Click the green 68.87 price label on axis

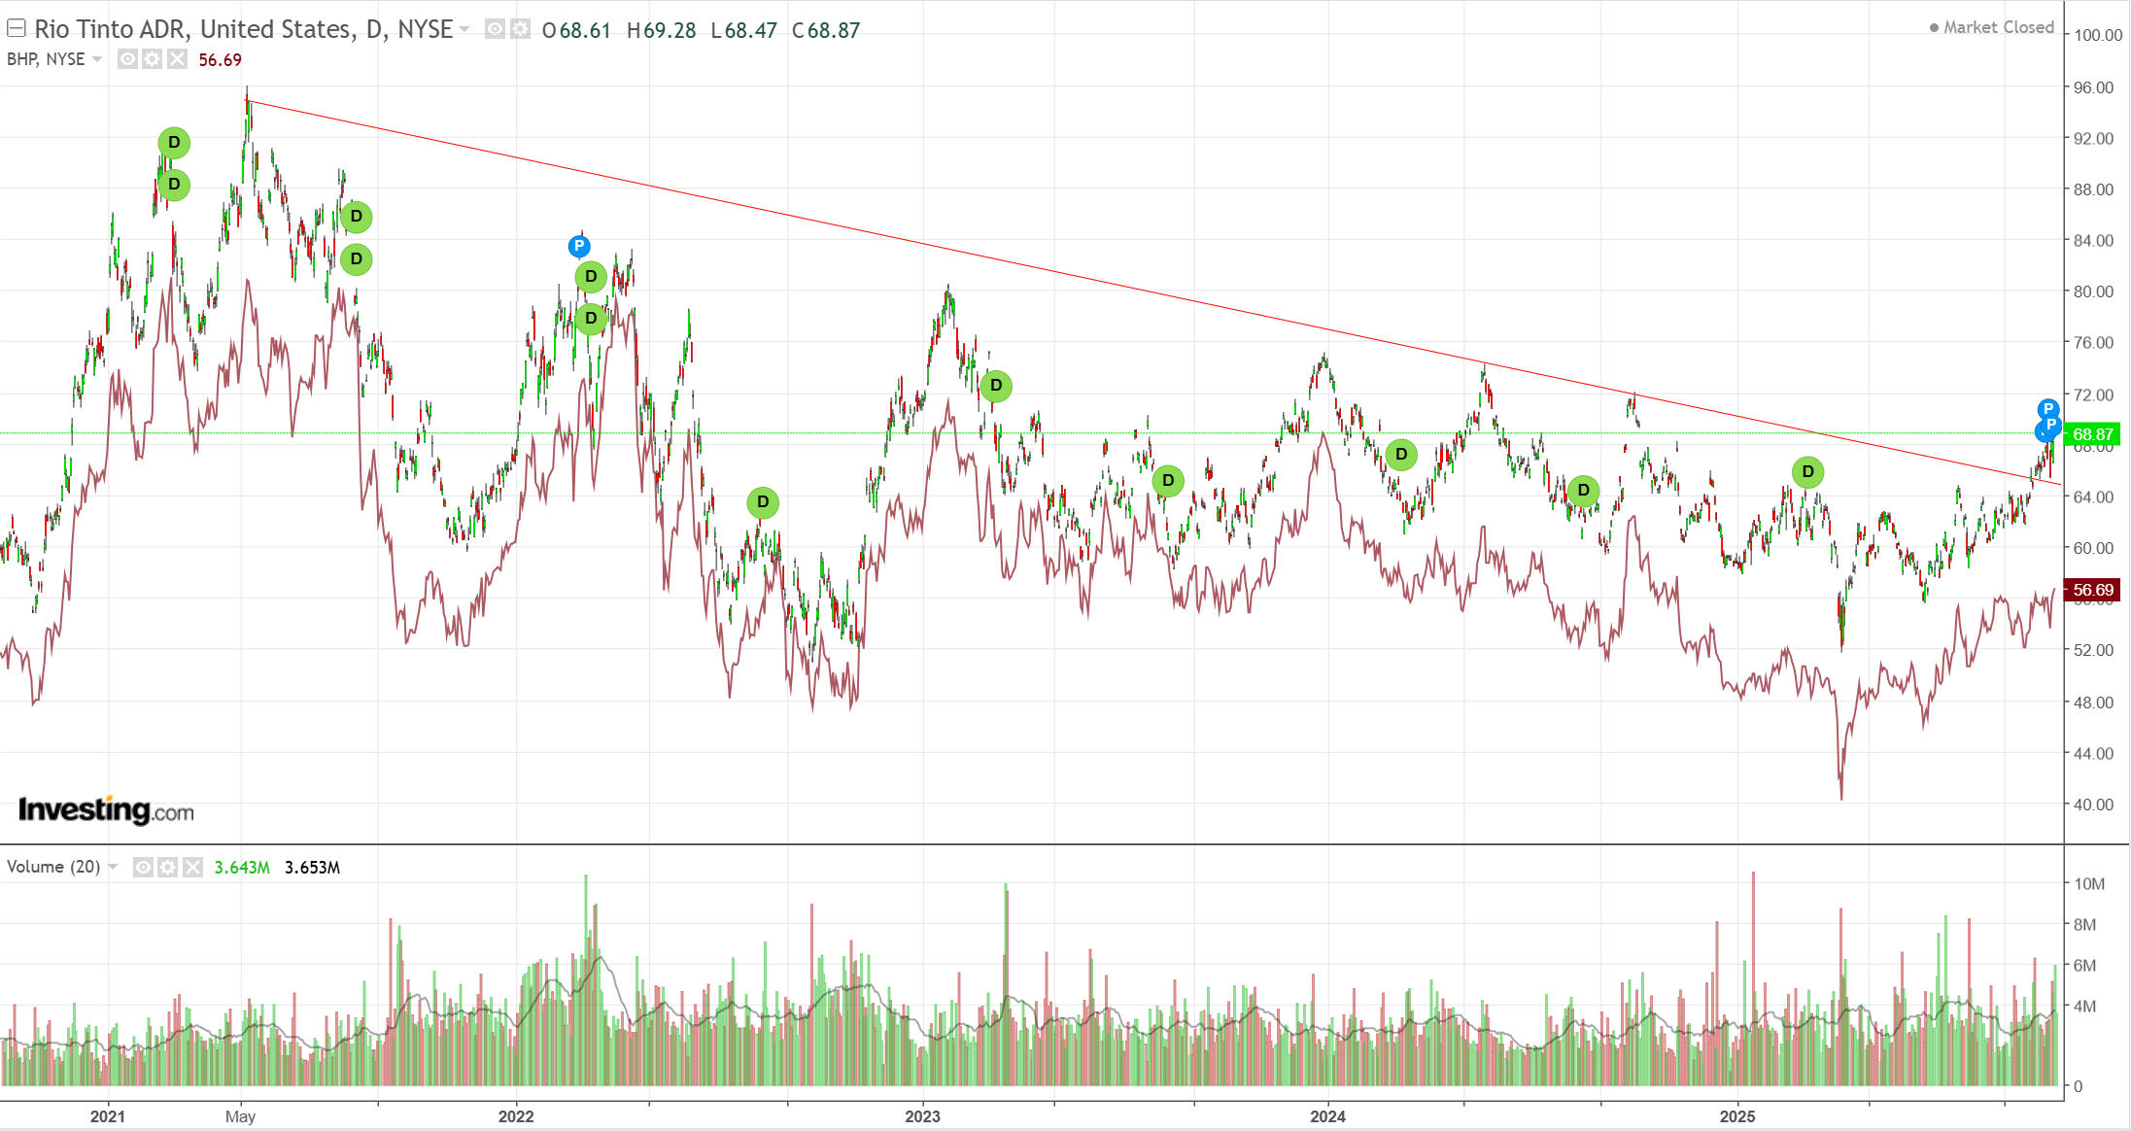tap(2092, 434)
